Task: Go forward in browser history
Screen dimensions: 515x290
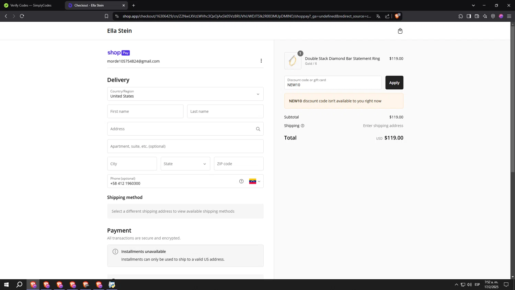Action: pyautogui.click(x=14, y=16)
